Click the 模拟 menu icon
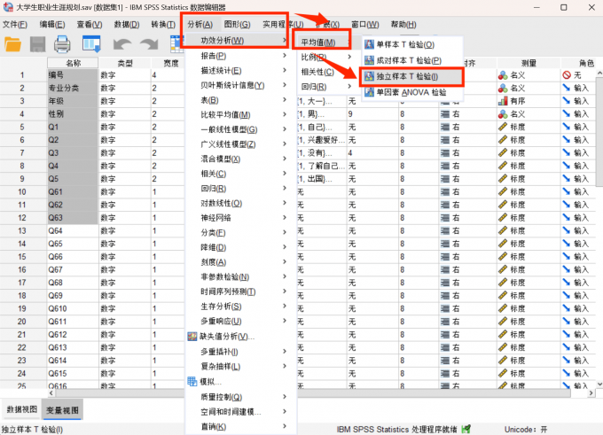 192,382
